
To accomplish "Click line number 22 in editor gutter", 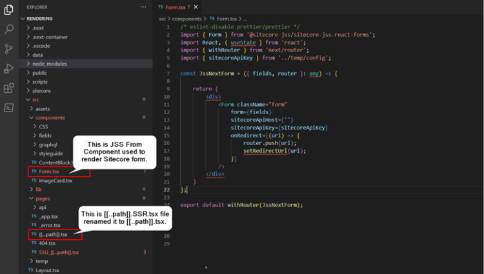I will pos(166,190).
